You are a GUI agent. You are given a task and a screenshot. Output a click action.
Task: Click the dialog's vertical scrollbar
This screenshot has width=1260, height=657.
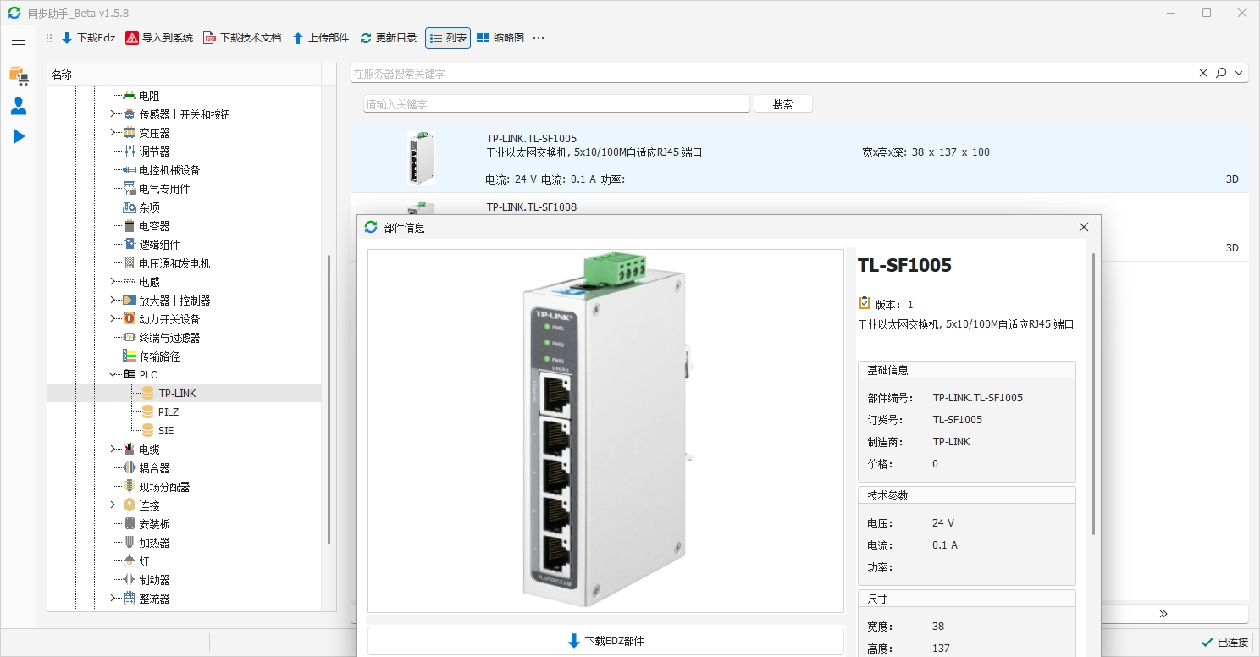coord(1094,394)
